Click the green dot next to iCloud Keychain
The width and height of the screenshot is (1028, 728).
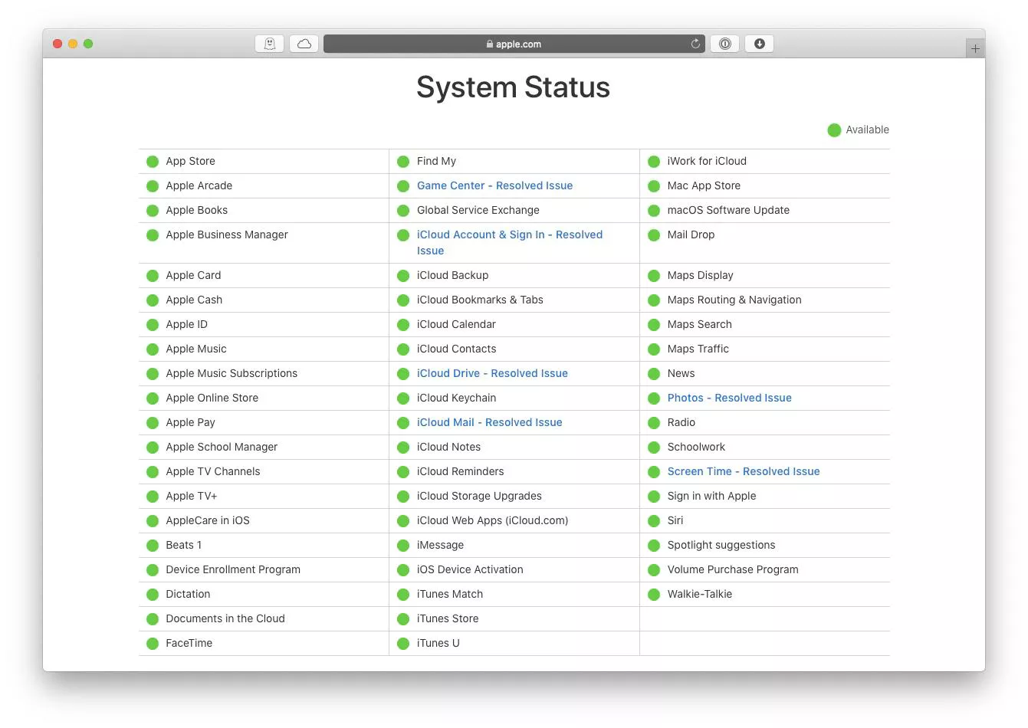pos(403,398)
